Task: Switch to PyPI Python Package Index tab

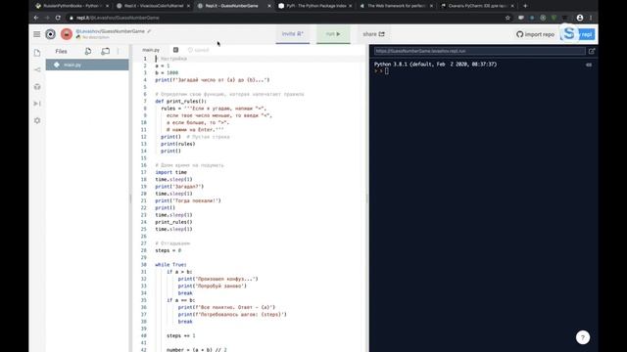Action: tap(315, 6)
